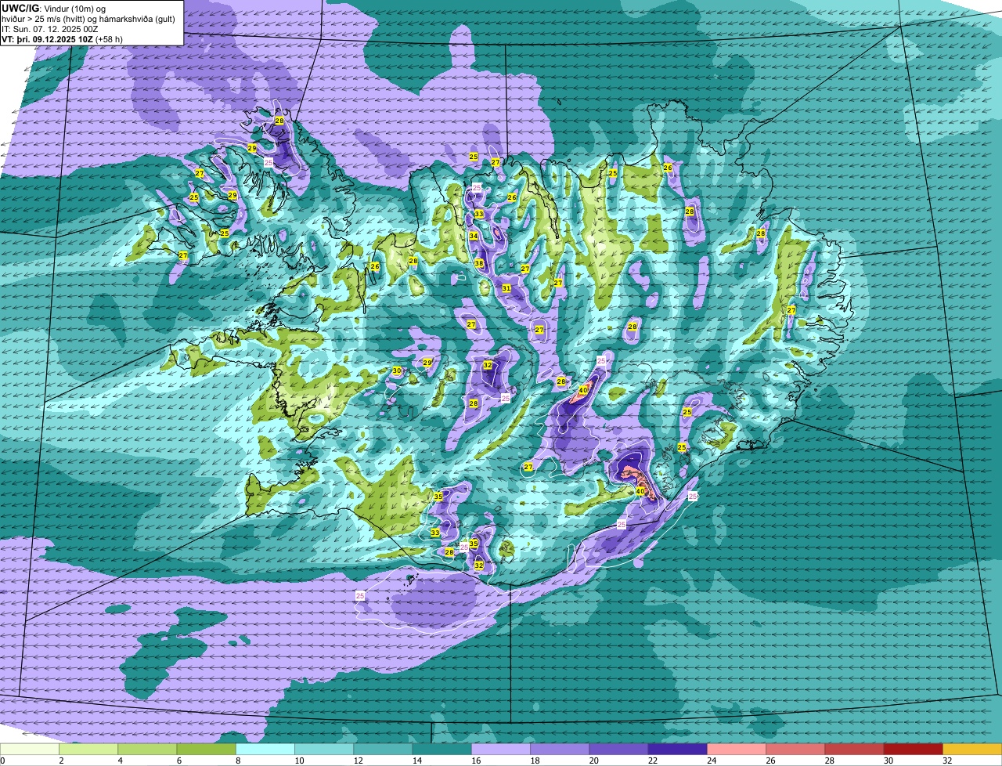Click the yellow "38" gust label
Viewport: 1002px width, 766px height.
point(479,263)
